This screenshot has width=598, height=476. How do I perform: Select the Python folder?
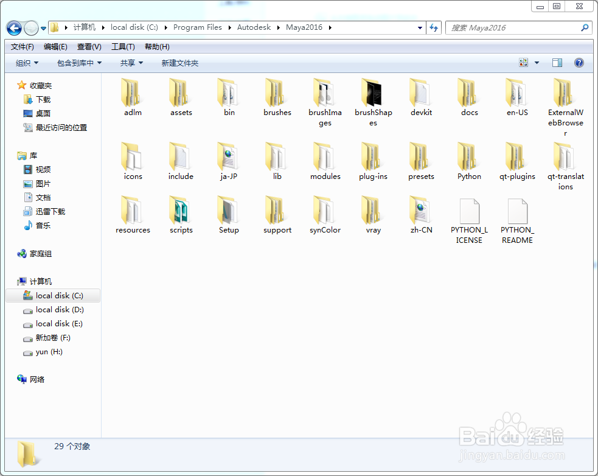tap(469, 161)
